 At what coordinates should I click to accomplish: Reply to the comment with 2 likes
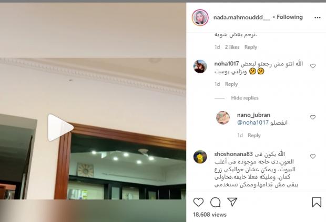point(251,47)
